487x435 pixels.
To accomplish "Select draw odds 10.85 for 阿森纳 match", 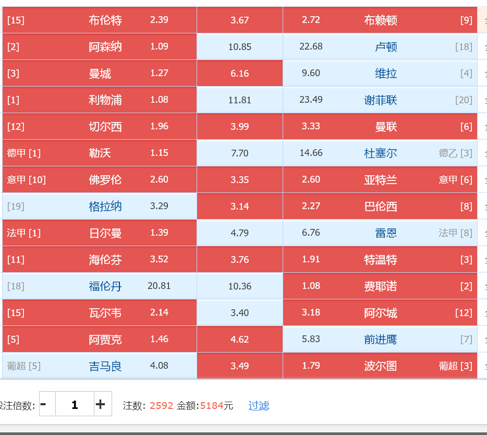I will (x=240, y=46).
